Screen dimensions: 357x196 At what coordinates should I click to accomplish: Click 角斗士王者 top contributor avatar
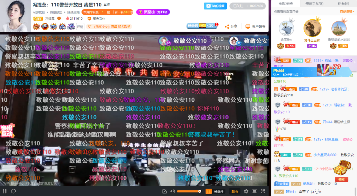point(312,28)
